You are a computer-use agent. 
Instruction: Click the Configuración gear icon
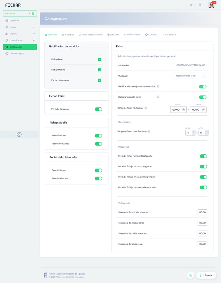pyautogui.click(x=7, y=47)
